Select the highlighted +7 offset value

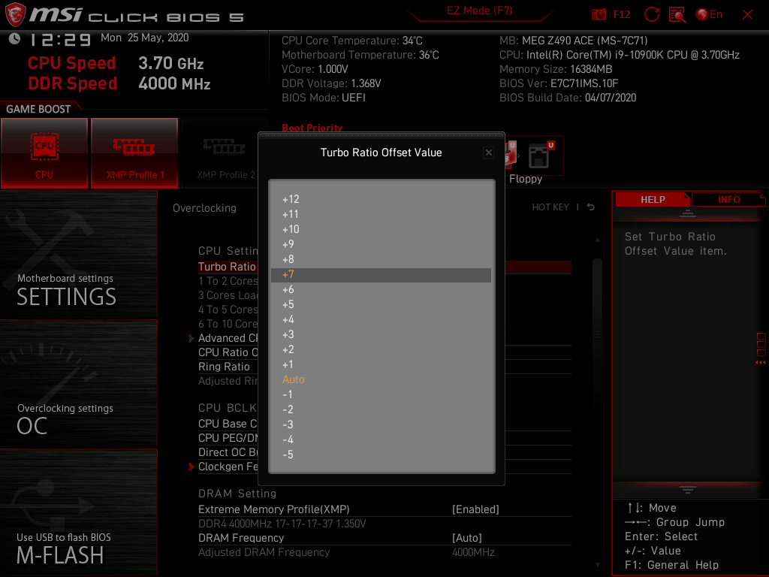(381, 275)
